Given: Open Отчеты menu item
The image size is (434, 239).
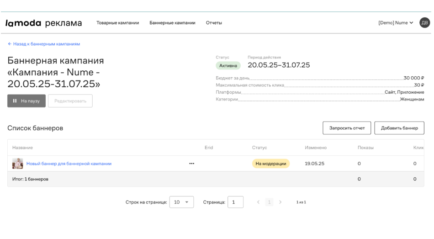Looking at the screenshot, I should pos(214,23).
